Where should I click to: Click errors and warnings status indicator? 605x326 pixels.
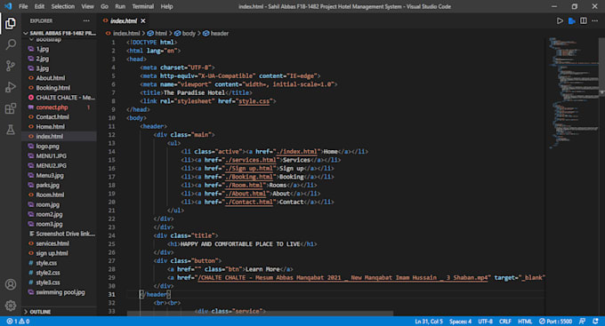[18, 321]
